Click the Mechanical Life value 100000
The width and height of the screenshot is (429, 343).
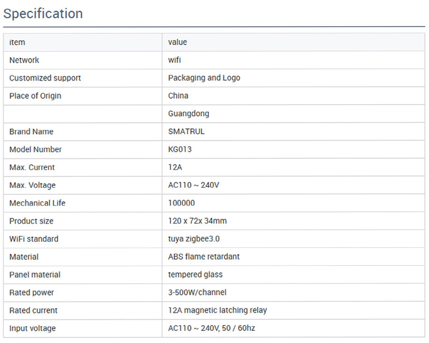pyautogui.click(x=181, y=203)
